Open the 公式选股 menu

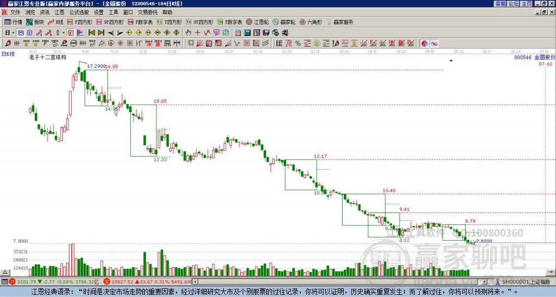[x=79, y=12]
